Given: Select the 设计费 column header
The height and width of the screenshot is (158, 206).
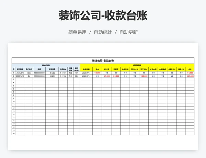Looking at the screenshot, I should tap(106, 69).
